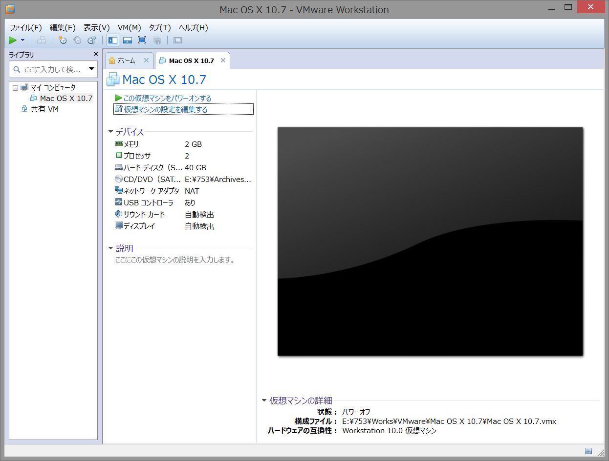Select the メモリ 2 GB value
609x461 pixels.
pyautogui.click(x=193, y=144)
